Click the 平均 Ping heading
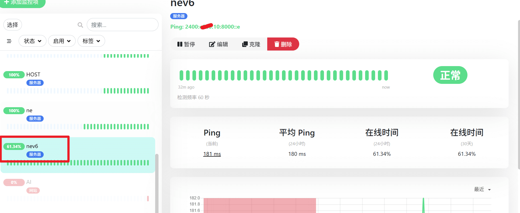The height and width of the screenshot is (213, 520). [297, 133]
